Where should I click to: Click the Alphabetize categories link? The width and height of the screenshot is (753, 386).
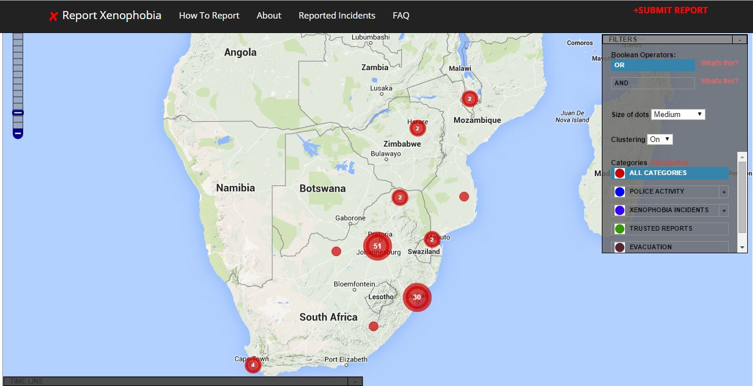tap(670, 163)
